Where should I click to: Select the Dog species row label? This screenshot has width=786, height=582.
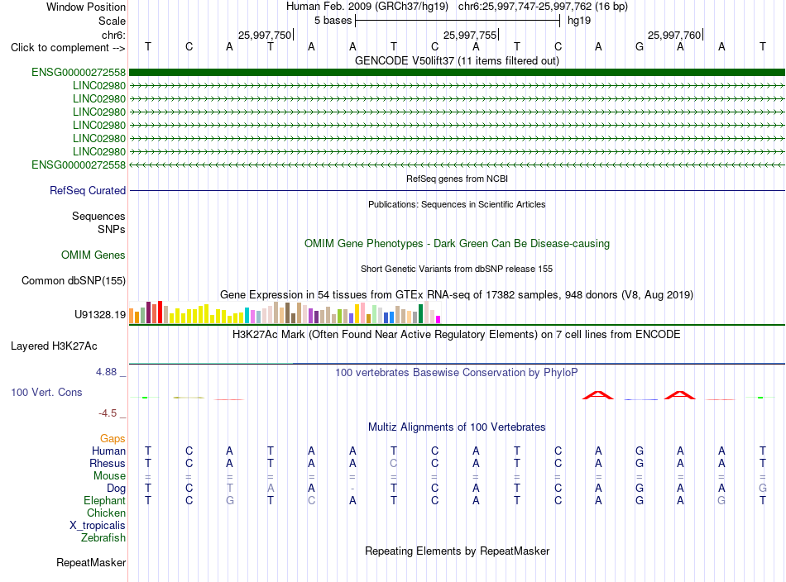point(117,488)
